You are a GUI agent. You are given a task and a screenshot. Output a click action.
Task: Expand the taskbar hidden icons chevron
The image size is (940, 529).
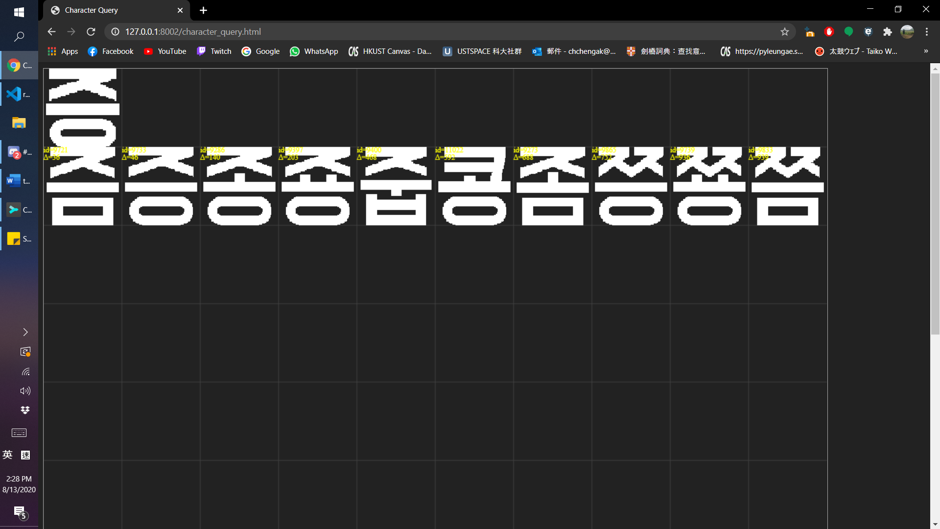[x=25, y=332]
